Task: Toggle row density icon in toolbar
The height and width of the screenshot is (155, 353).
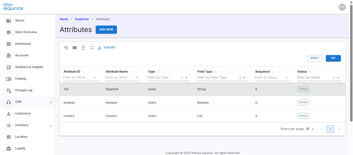Action: (83, 48)
